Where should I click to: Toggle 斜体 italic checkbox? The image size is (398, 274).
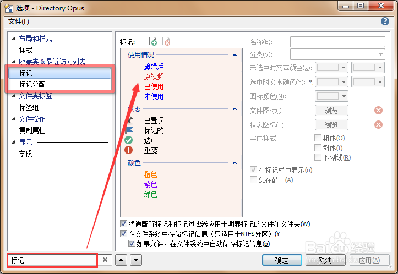pos(318,147)
